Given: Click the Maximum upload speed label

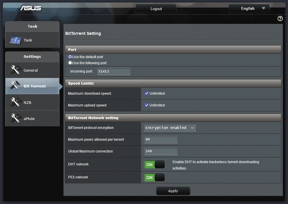Looking at the screenshot, I should tap(87, 105).
